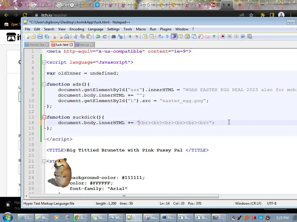Open user defined language dialog icon
297x222 pixels.
click(x=180, y=36)
